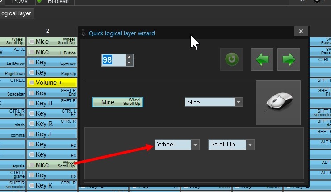Go to previous item with green left arrow

click(262, 59)
